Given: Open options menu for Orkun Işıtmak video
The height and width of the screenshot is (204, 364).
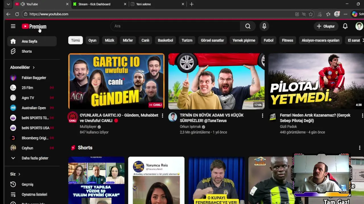Looking at the screenshot, I should [x=262, y=116].
